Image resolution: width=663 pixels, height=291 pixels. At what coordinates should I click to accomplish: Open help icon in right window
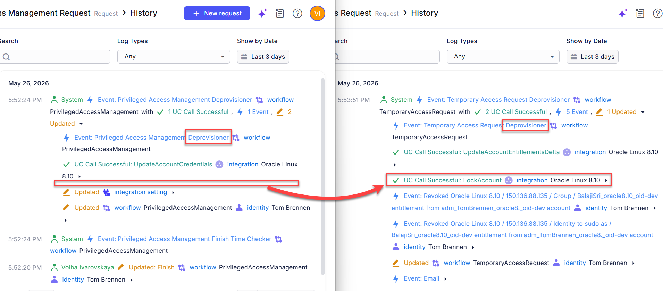[658, 14]
